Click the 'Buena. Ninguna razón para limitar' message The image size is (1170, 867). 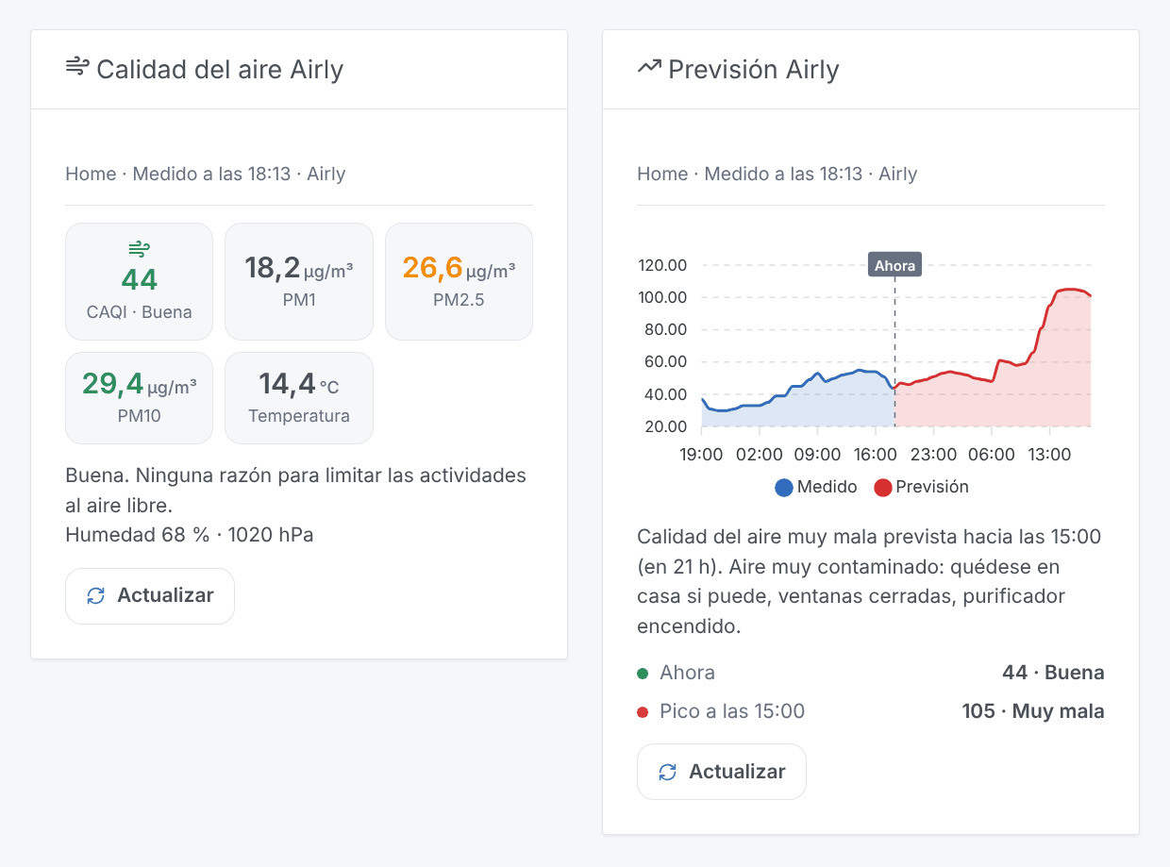295,490
